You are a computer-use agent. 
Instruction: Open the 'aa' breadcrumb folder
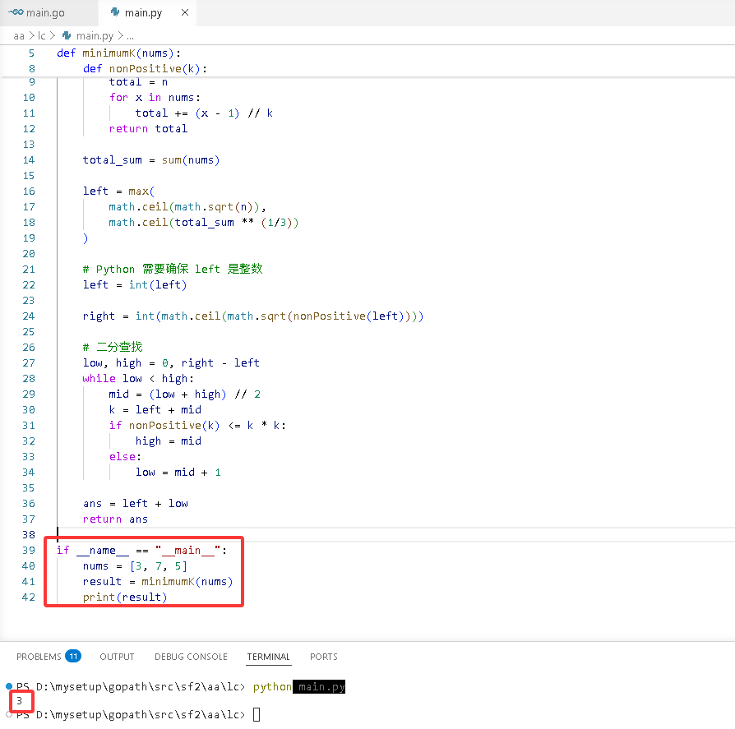19,36
